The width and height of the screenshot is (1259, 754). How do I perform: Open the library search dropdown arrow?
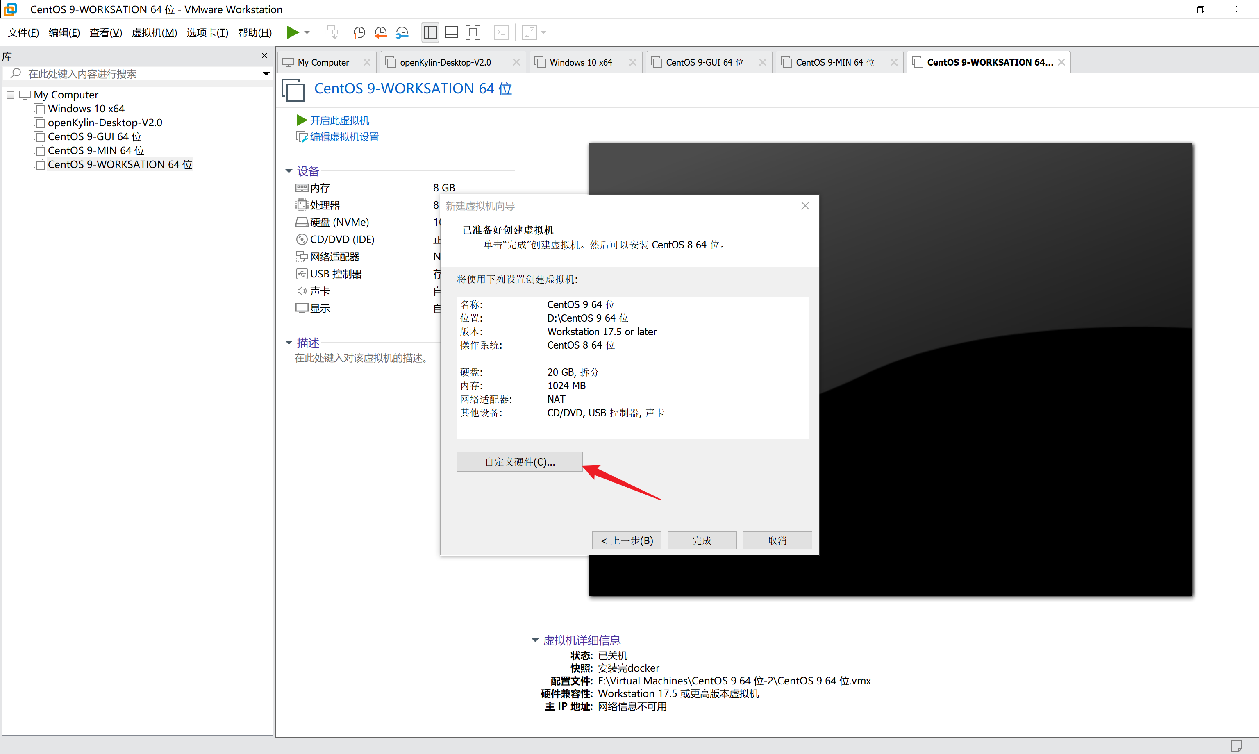point(266,74)
